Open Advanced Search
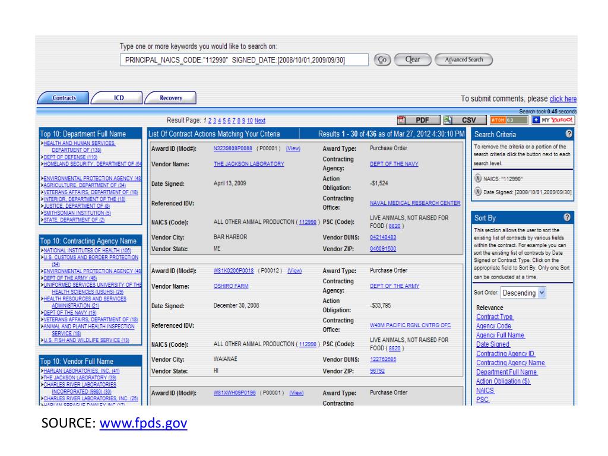 click(464, 60)
